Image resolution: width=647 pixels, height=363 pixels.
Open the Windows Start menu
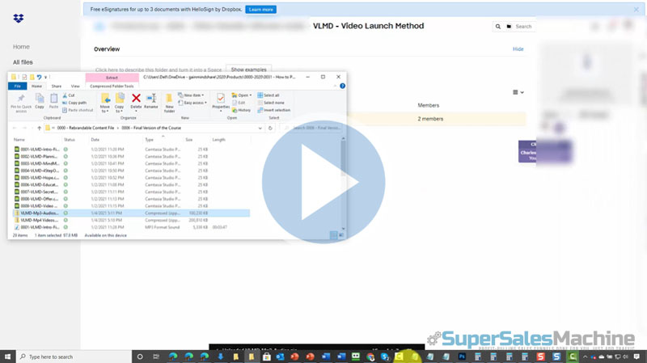pyautogui.click(x=8, y=356)
